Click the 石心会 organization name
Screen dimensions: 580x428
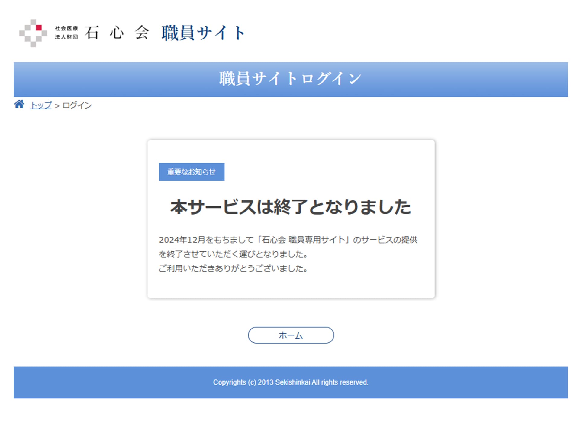click(x=117, y=33)
